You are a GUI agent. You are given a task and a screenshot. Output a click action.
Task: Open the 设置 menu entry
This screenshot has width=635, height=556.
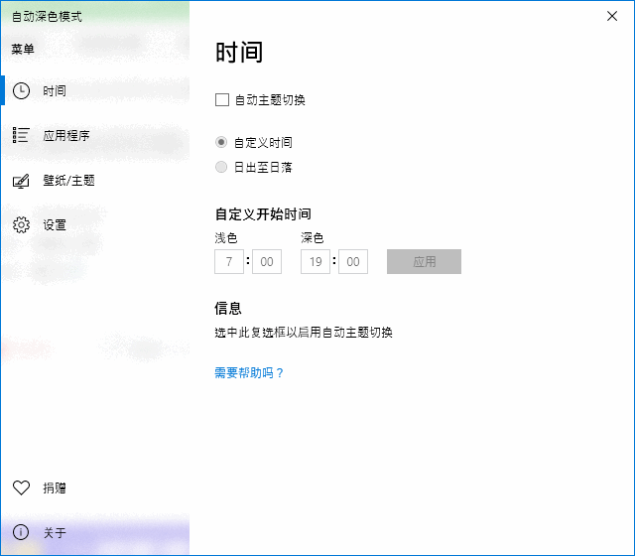click(x=95, y=225)
